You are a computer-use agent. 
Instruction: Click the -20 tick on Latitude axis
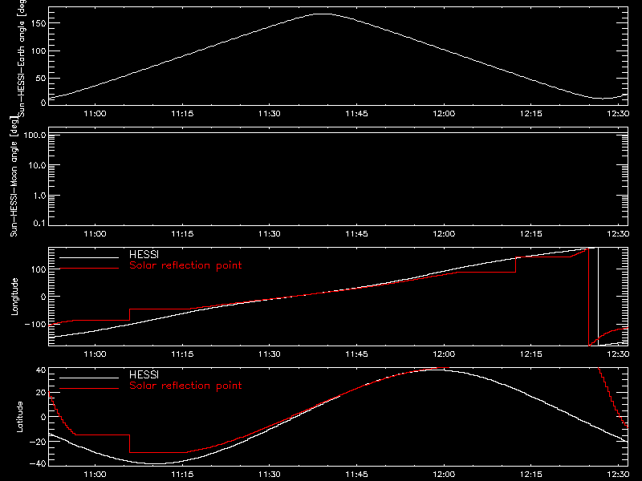38,442
